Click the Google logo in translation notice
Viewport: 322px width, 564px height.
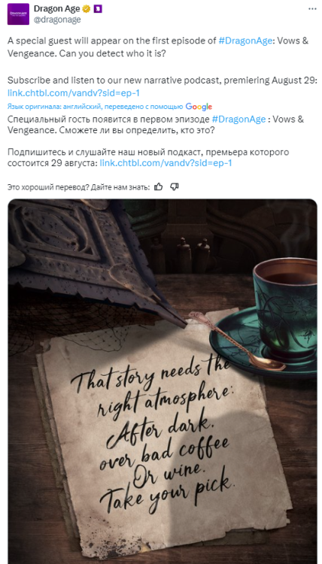point(199,107)
